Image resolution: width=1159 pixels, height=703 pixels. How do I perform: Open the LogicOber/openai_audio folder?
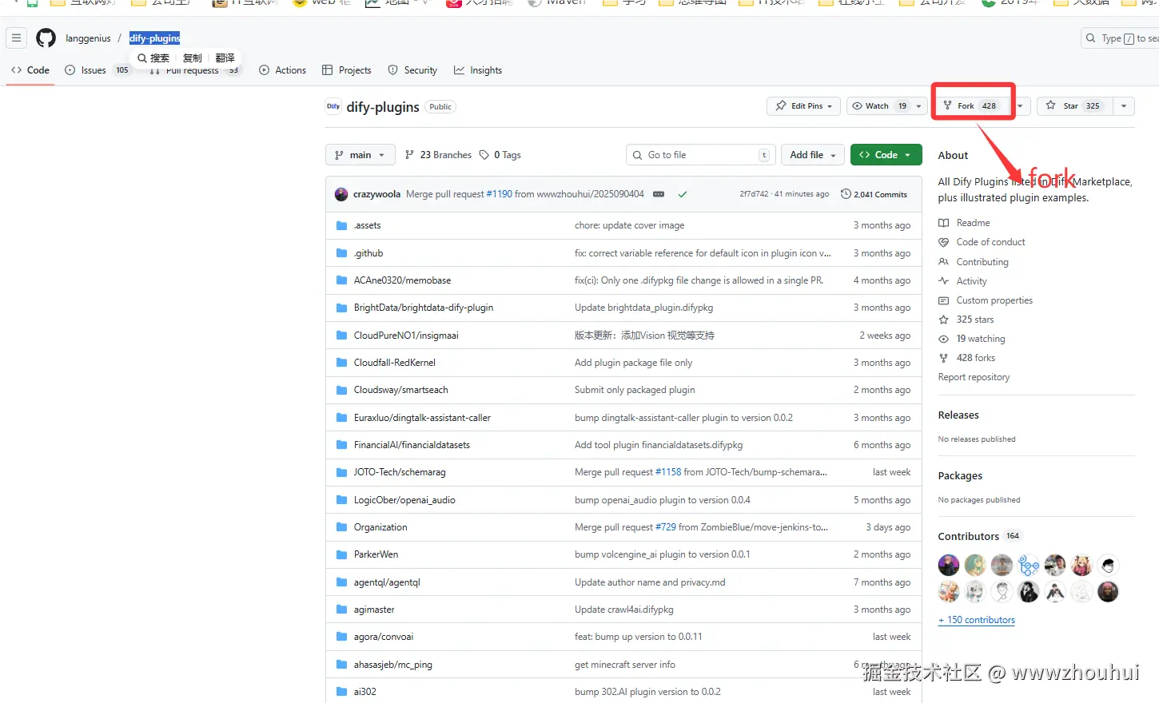(404, 500)
